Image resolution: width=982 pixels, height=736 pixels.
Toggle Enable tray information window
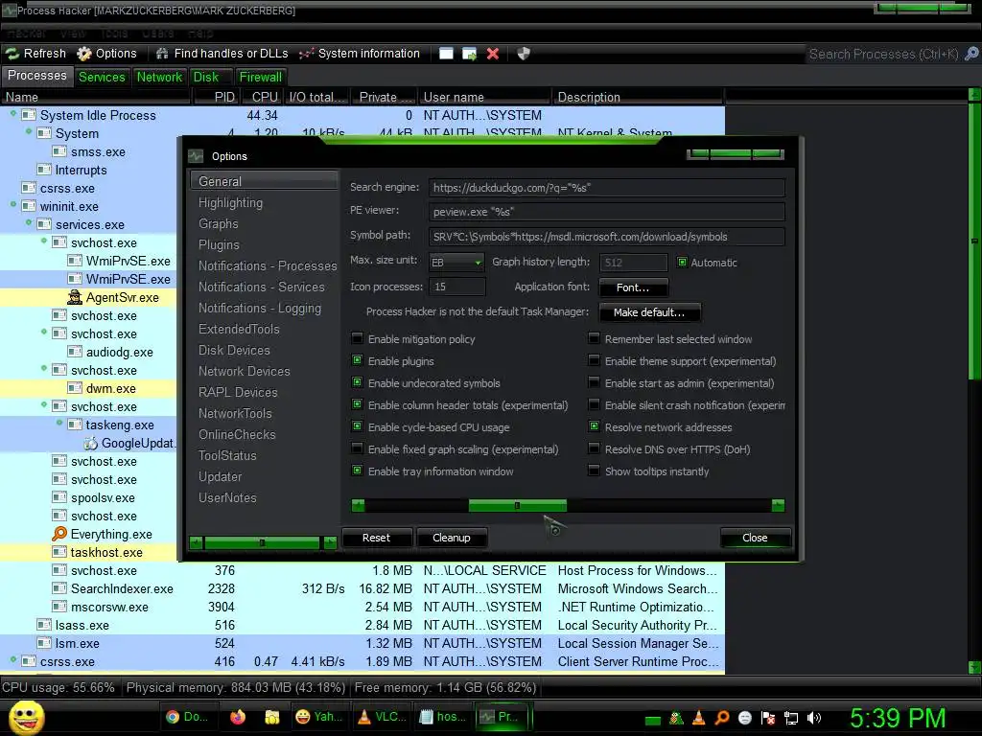(357, 471)
